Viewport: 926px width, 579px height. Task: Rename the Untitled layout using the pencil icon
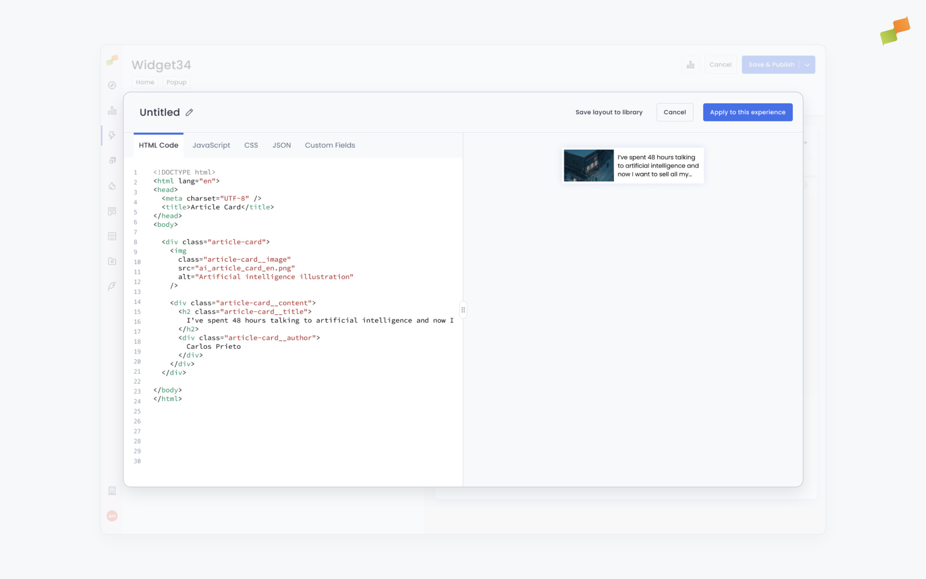pyautogui.click(x=190, y=112)
